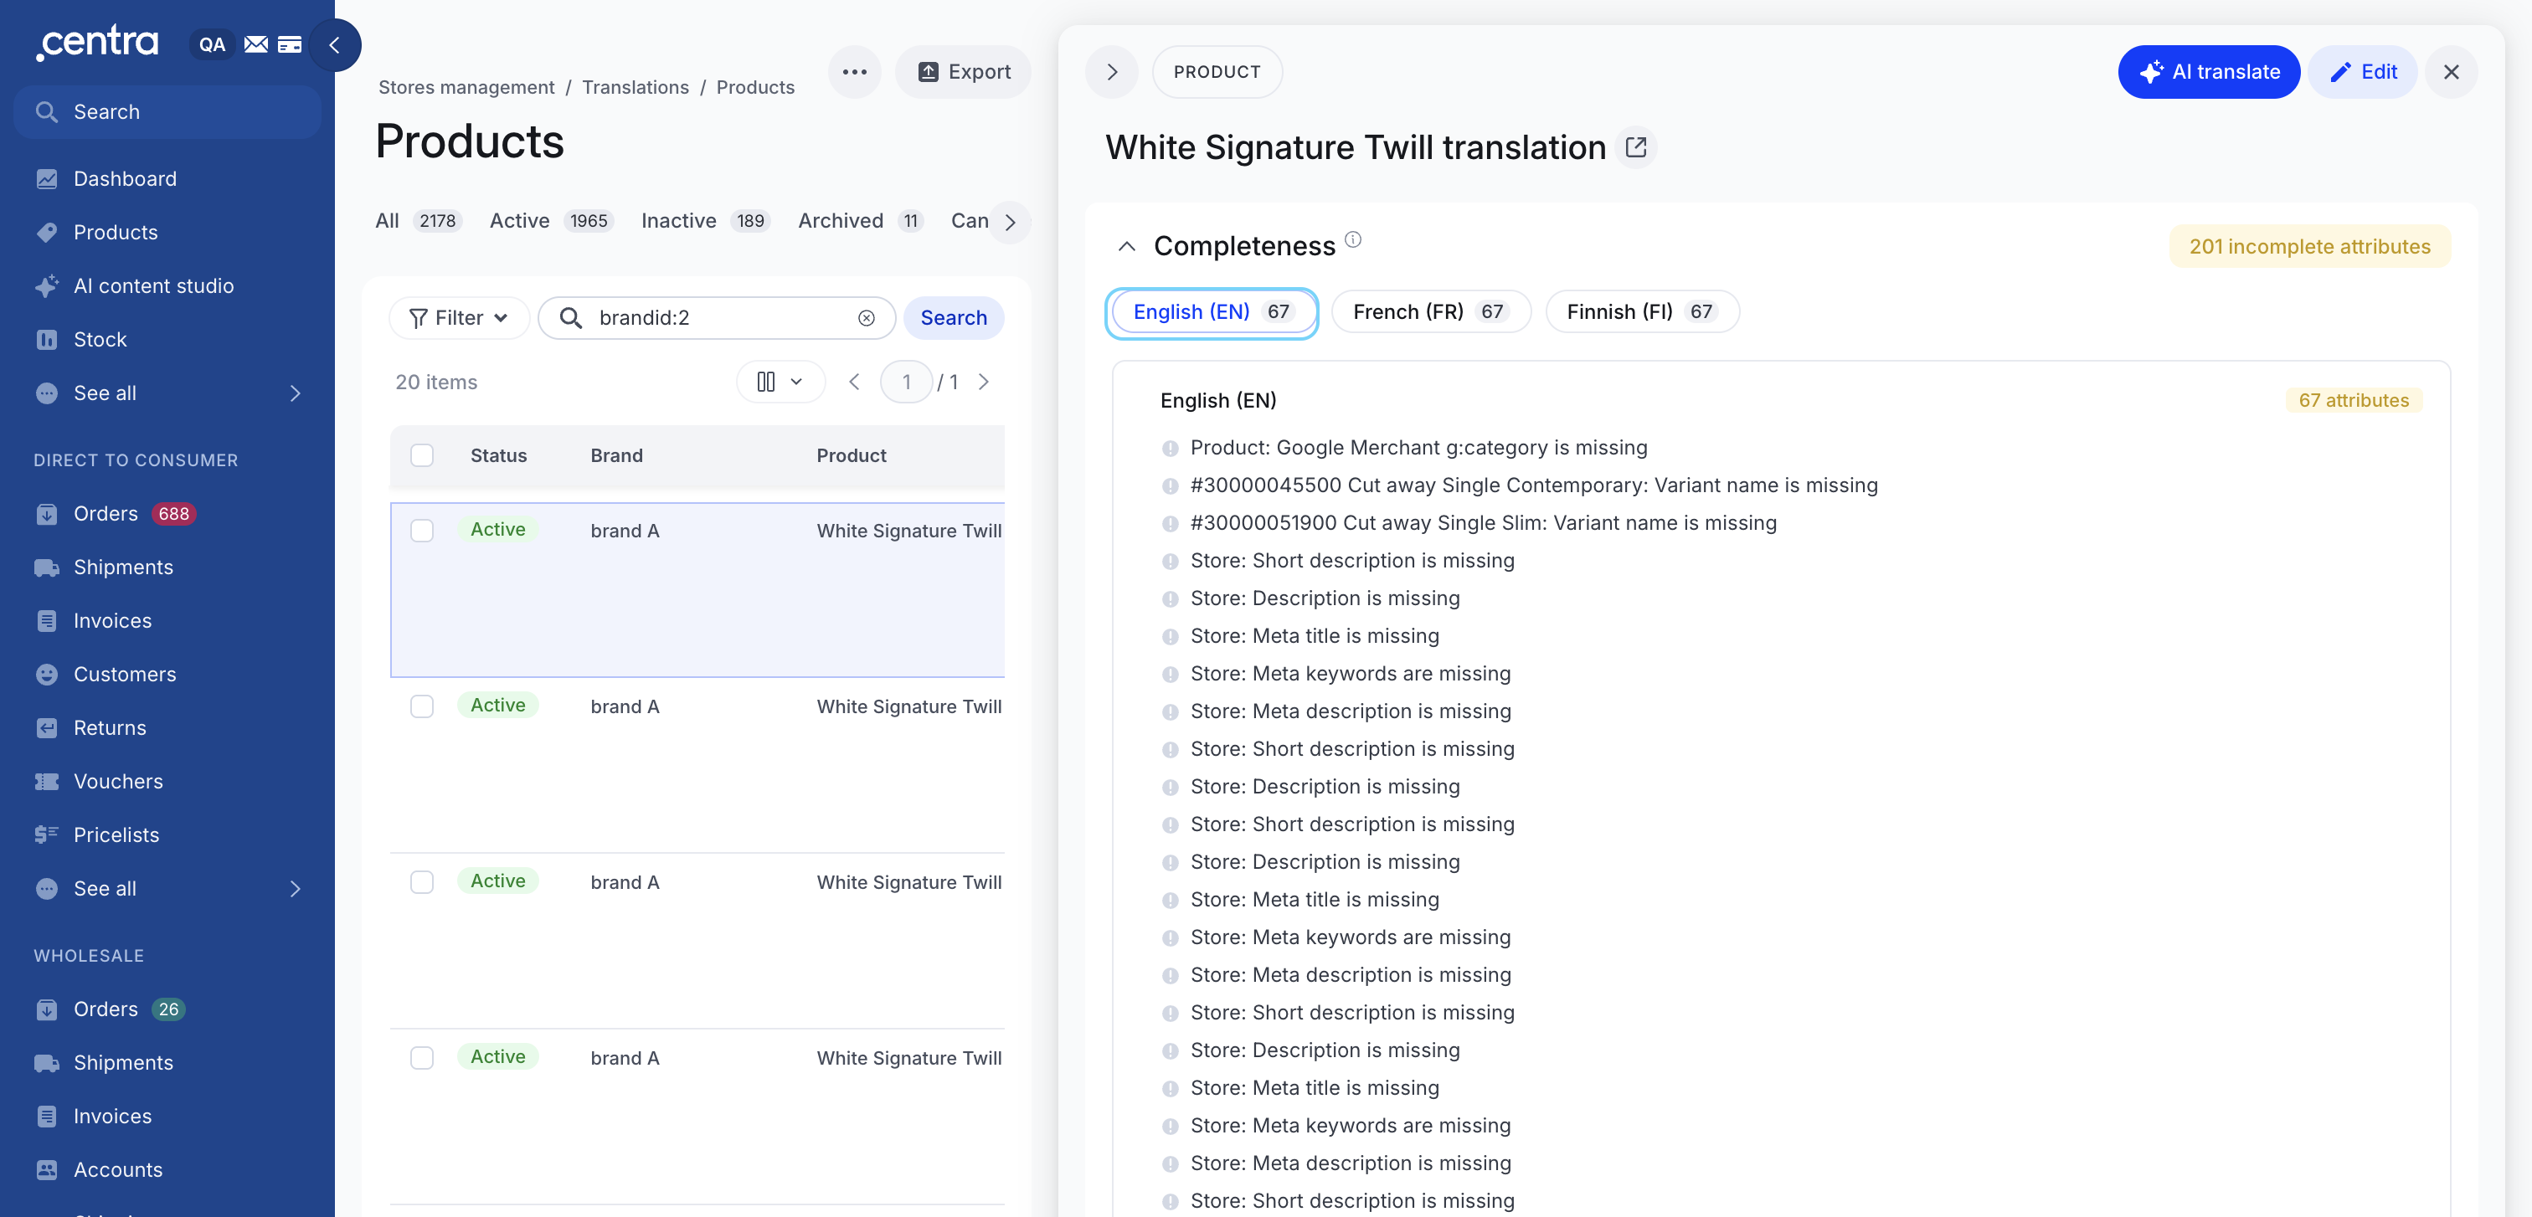The height and width of the screenshot is (1217, 2532).
Task: Check the second White Signature Twill row
Action: pos(422,707)
